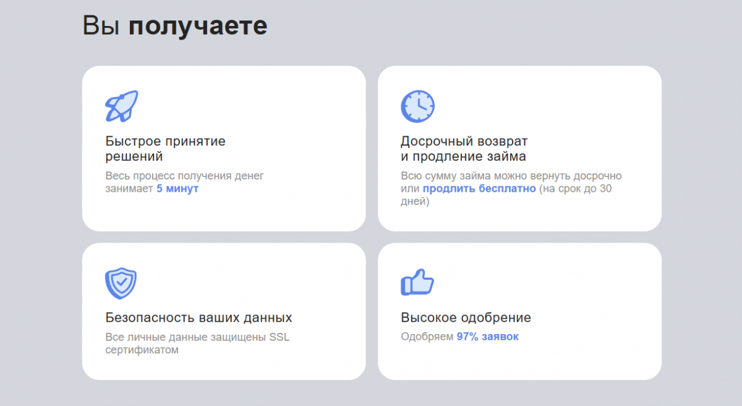
Task: Follow the "продлить бесплатно" link
Action: [479, 189]
